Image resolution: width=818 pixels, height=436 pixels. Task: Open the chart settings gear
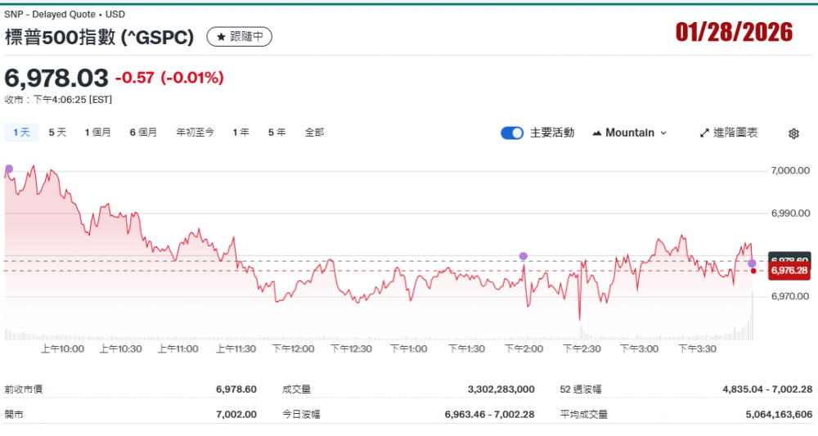point(793,133)
